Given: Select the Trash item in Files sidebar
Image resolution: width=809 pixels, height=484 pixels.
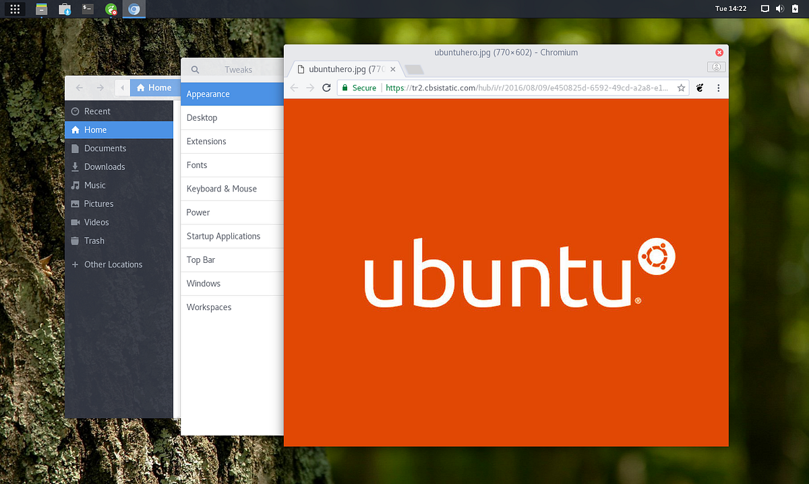Looking at the screenshot, I should coord(94,241).
